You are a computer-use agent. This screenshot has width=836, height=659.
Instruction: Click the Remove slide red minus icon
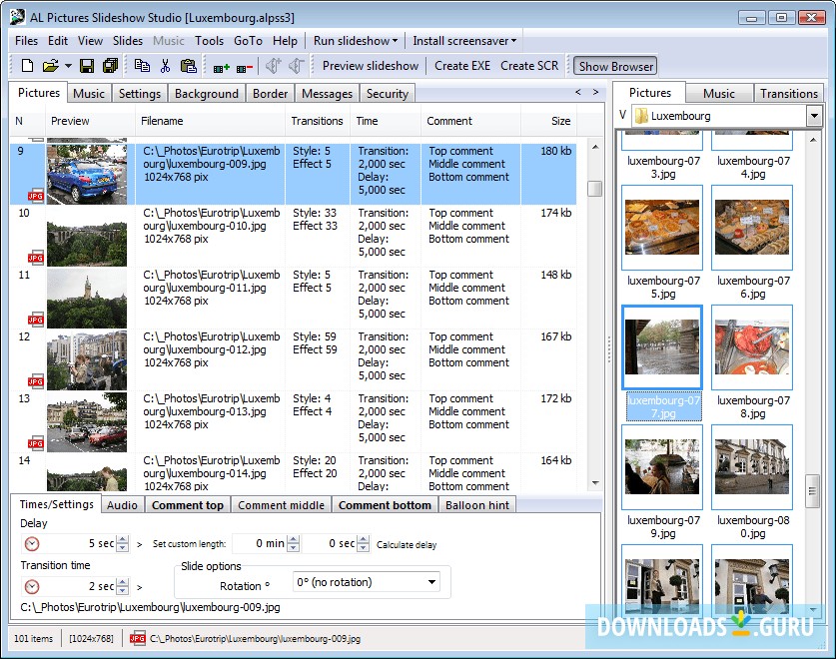[x=244, y=67]
